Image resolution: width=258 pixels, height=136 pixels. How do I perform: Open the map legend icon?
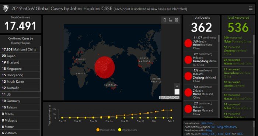(x=171, y=20)
